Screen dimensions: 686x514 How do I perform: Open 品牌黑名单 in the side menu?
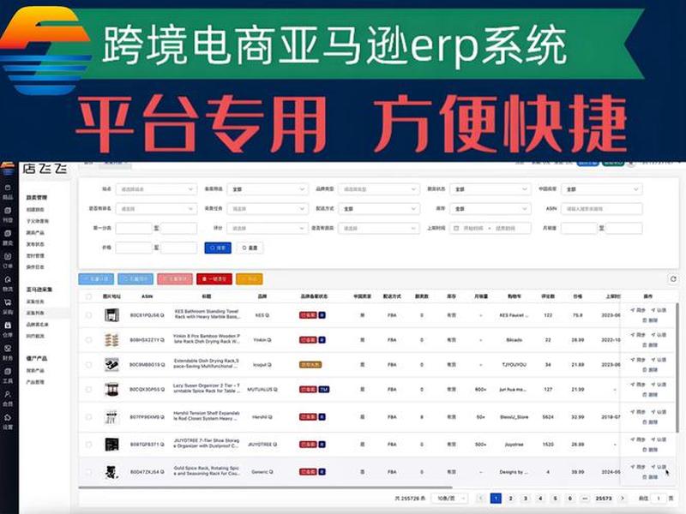click(37, 325)
